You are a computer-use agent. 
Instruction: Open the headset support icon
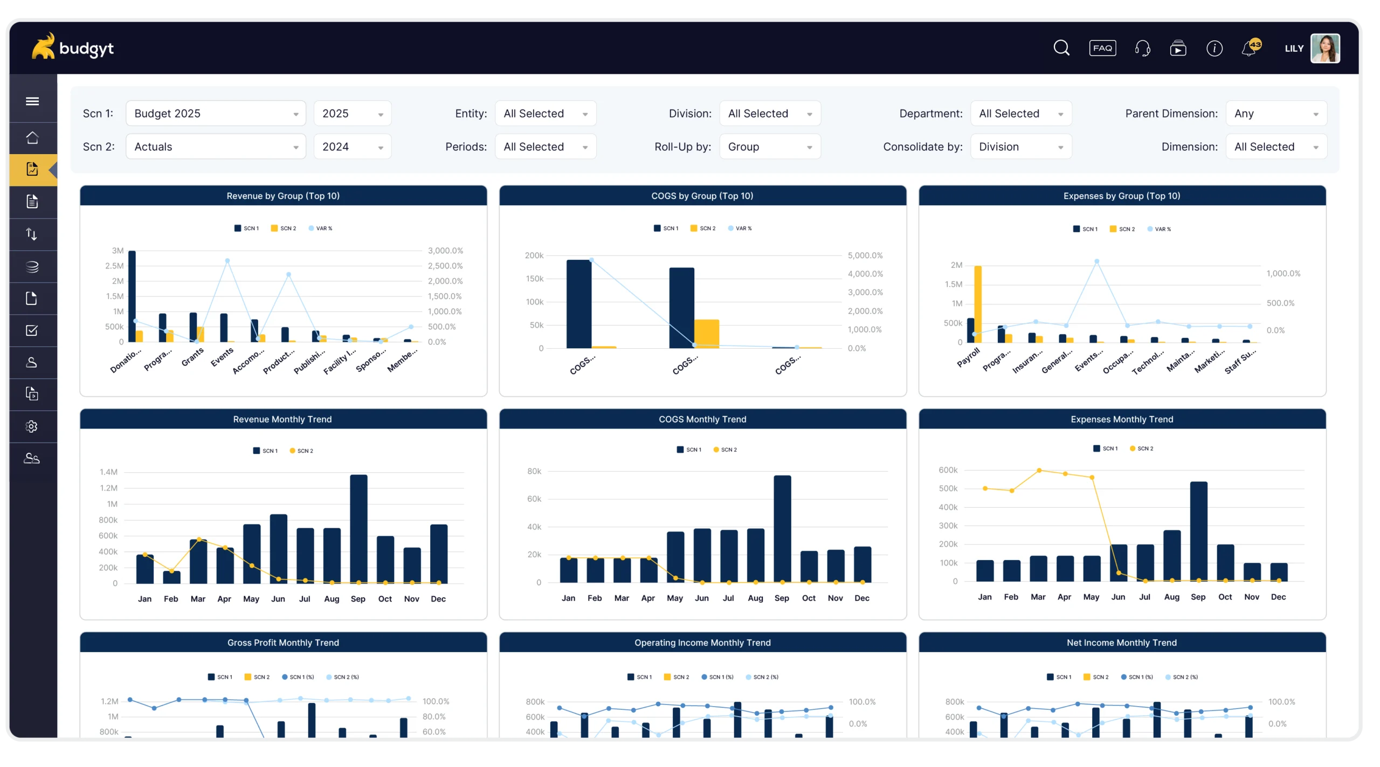pos(1142,49)
